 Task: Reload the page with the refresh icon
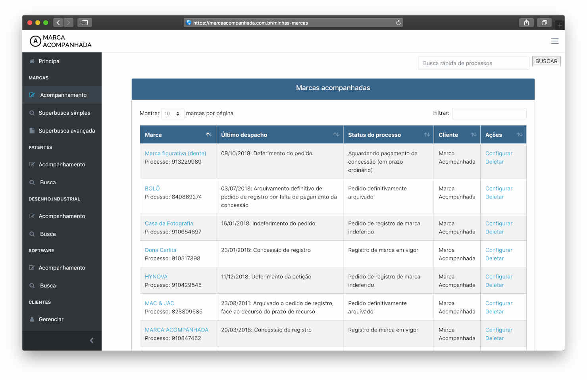click(398, 23)
